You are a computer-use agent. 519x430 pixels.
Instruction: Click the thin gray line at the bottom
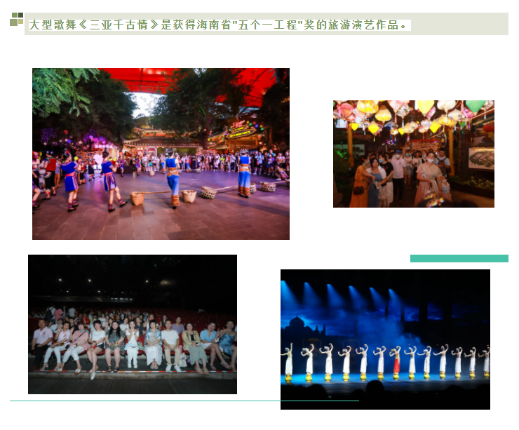coord(184,401)
